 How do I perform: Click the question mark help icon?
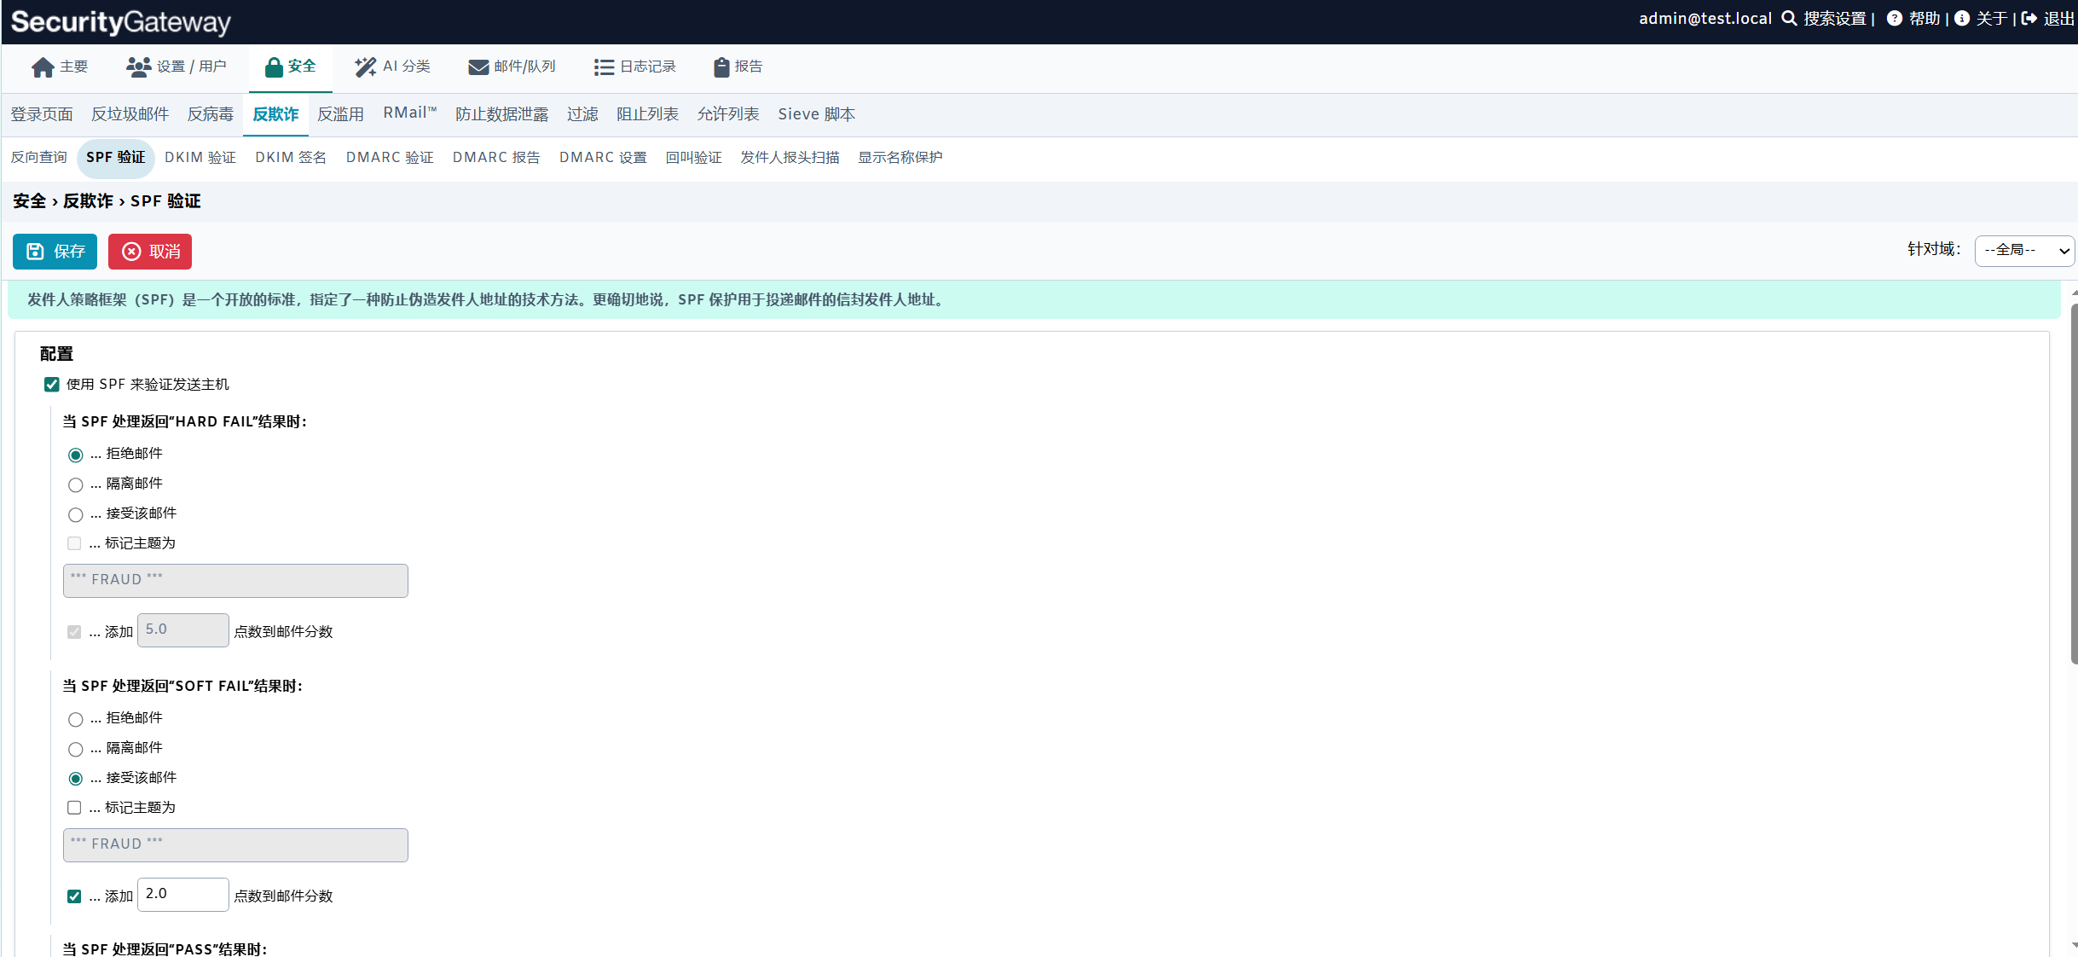pyautogui.click(x=1895, y=19)
